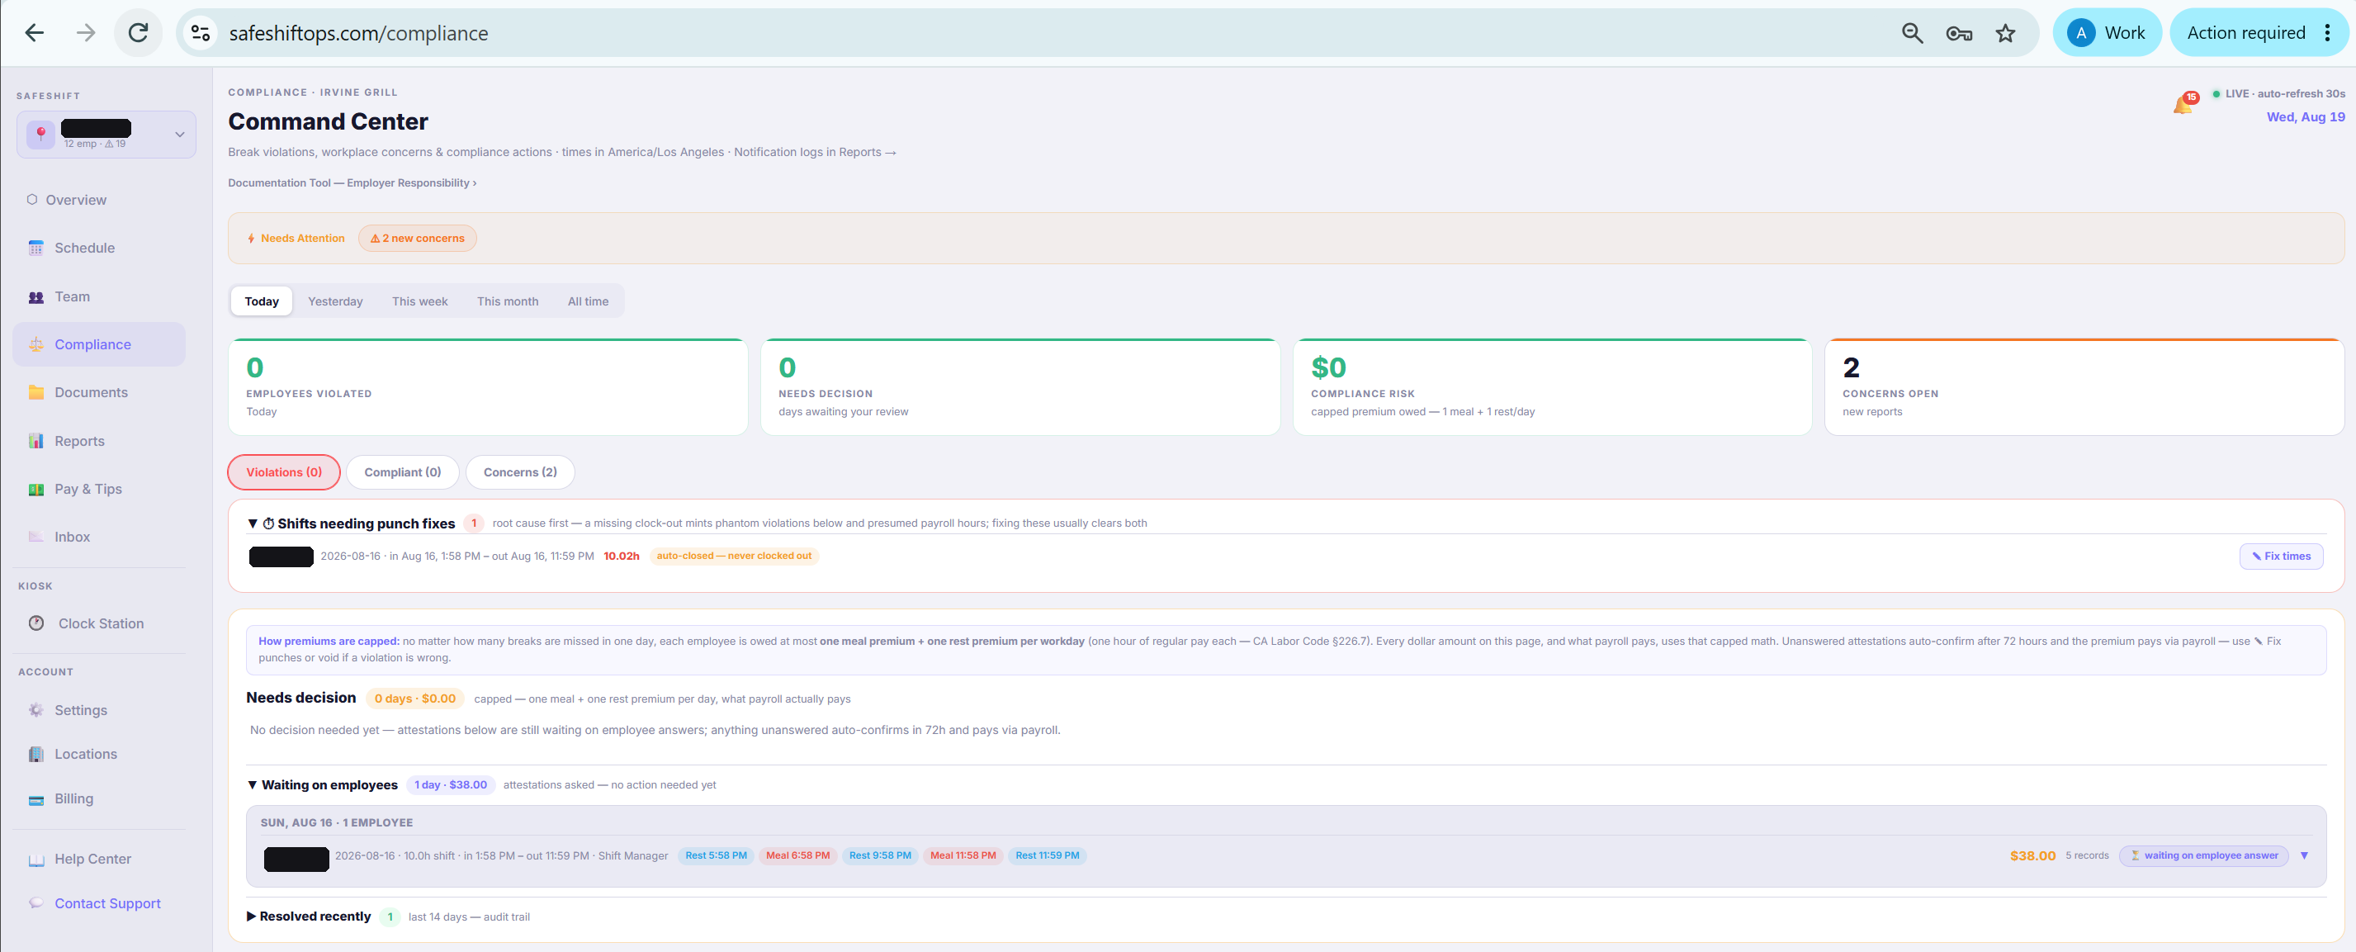
Task: Collapse the Shifts needing punch fixes section
Action: [253, 523]
